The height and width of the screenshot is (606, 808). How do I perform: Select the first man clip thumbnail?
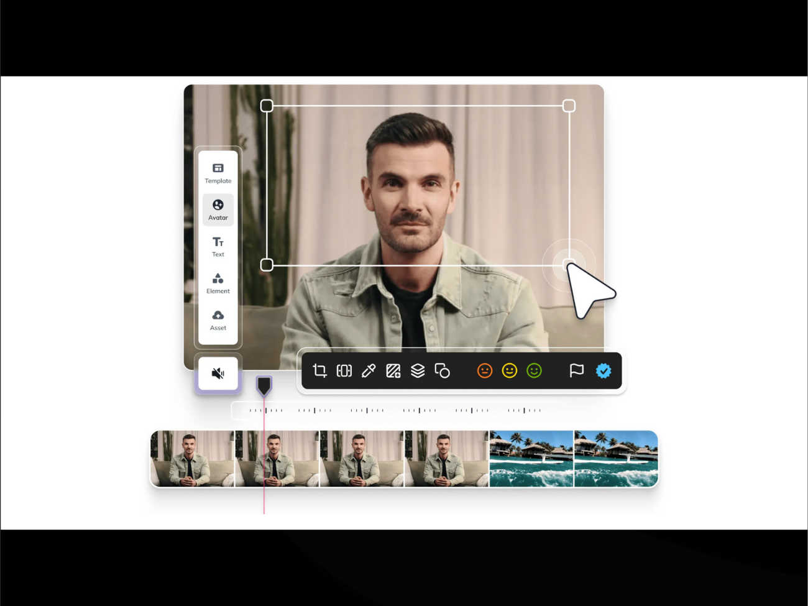click(192, 459)
